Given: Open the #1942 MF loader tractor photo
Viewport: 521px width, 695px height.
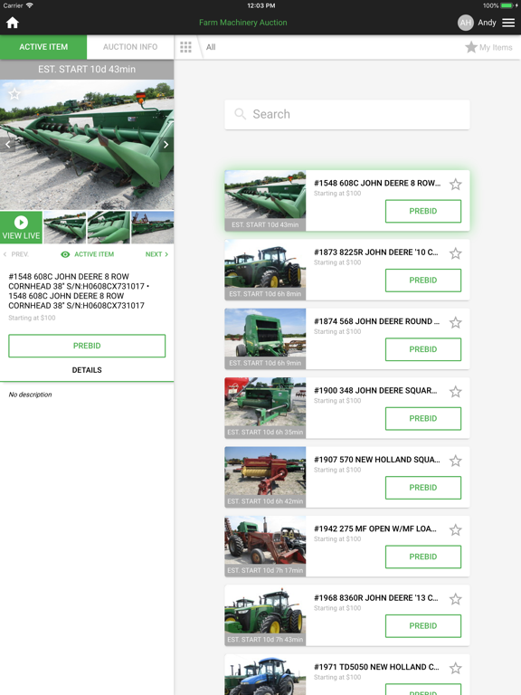Looking at the screenshot, I should tap(265, 546).
